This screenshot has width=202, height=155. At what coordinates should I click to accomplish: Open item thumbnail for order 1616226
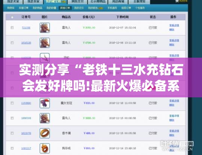tap(45, 43)
